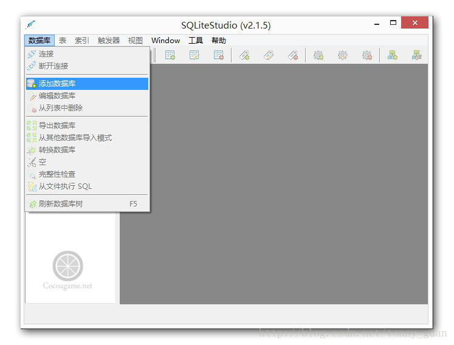Click the edit index toolbar icon
The height and width of the screenshot is (345, 454).
(x=269, y=55)
